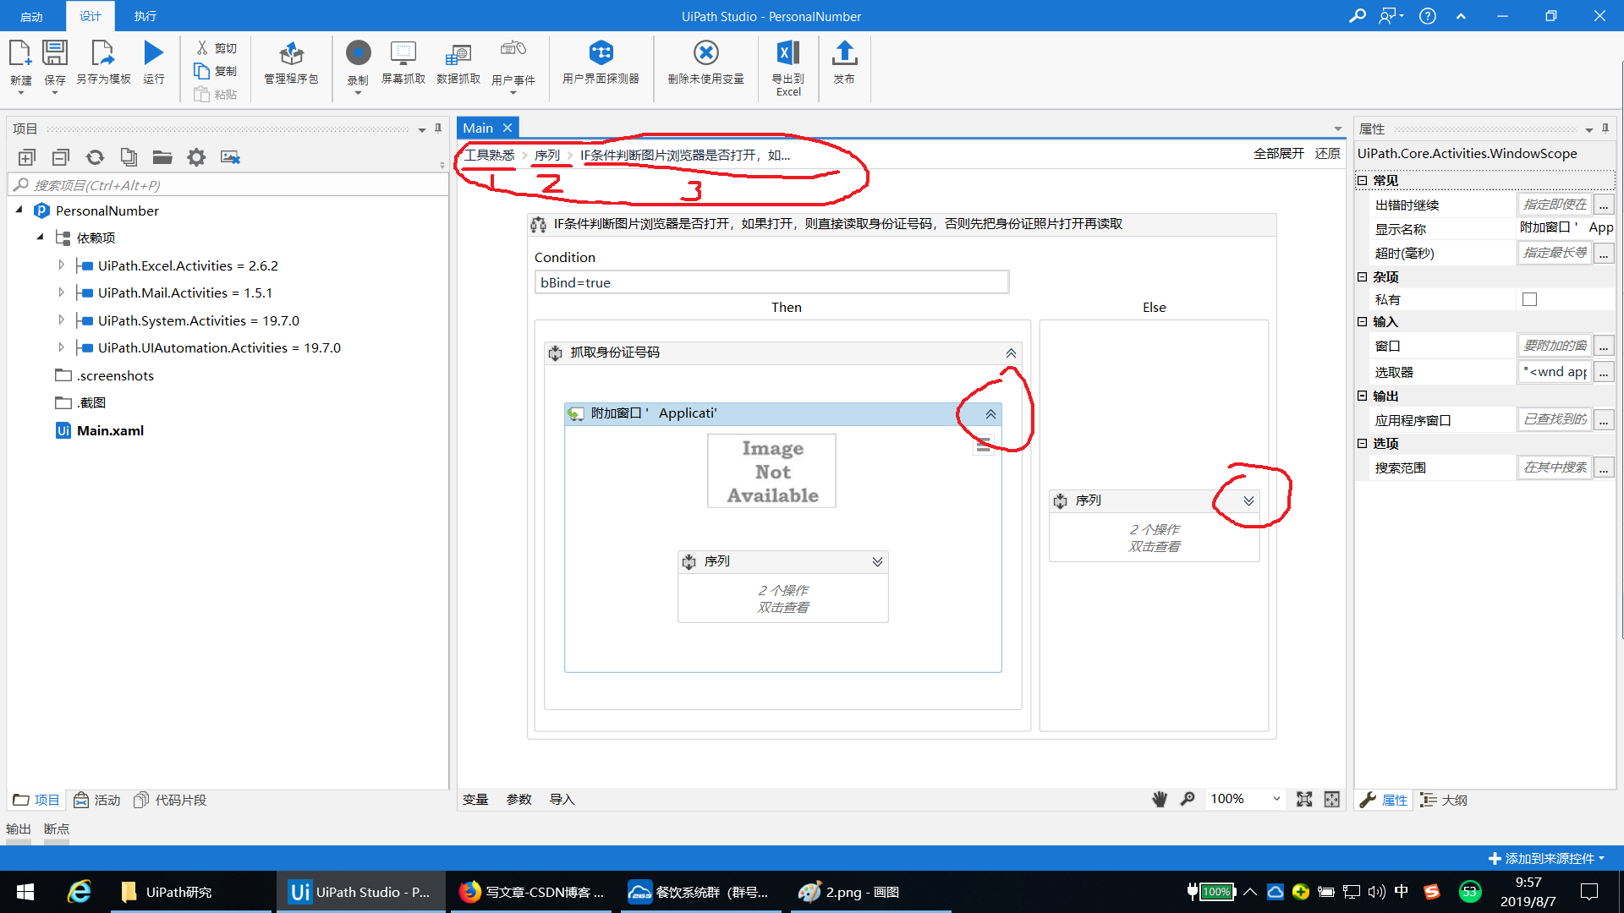
Task: Open the 数据抓取 data scraping wizard
Action: [458, 63]
